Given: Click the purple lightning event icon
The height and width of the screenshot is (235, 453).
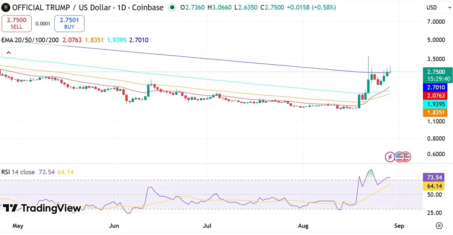Looking at the screenshot, I should (x=390, y=157).
